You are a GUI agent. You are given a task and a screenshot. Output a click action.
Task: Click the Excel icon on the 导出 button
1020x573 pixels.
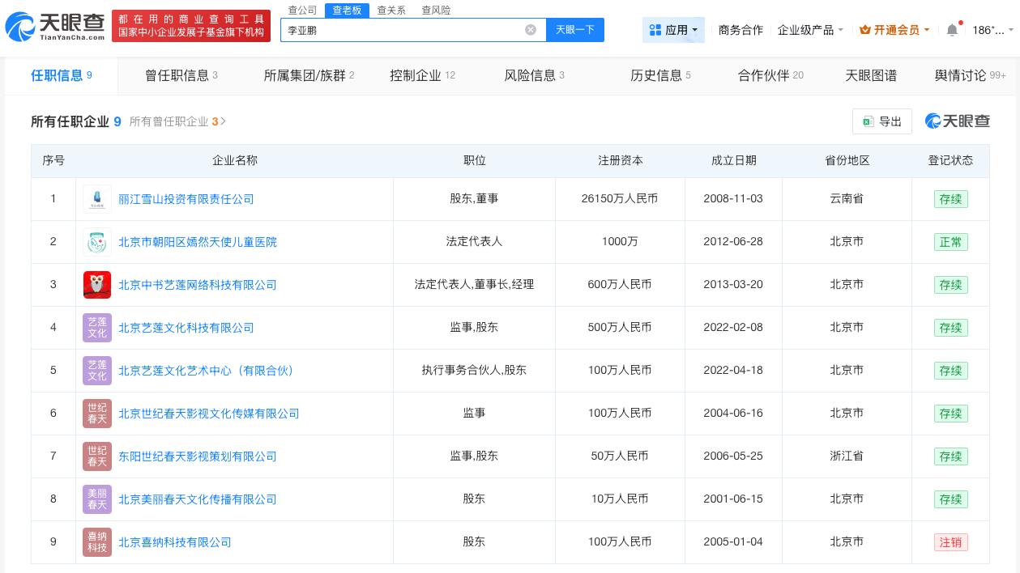pyautogui.click(x=867, y=121)
